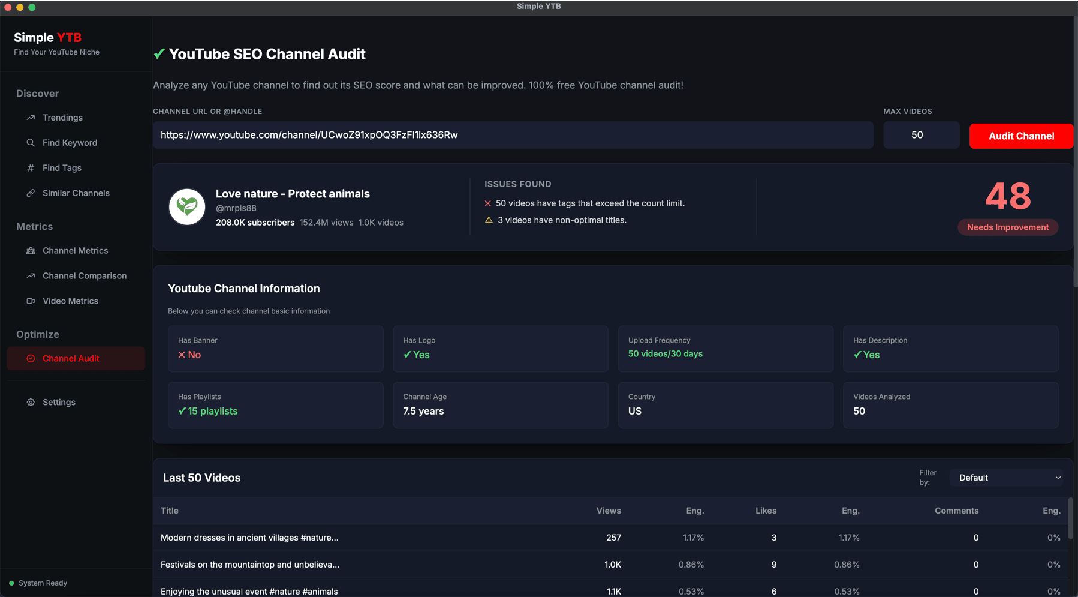Viewport: 1078px width, 597px height.
Task: Select Trendings under the Discover section
Action: coord(62,117)
